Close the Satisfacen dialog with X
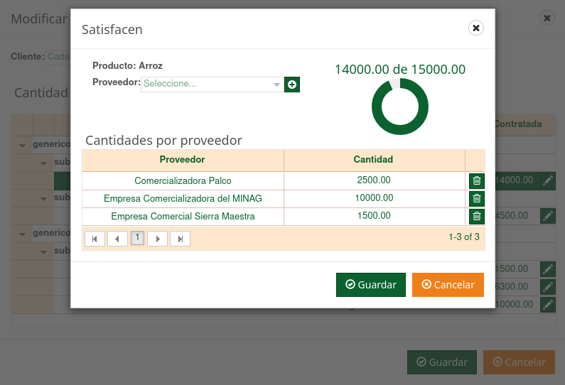The width and height of the screenshot is (565, 385). pos(476,28)
